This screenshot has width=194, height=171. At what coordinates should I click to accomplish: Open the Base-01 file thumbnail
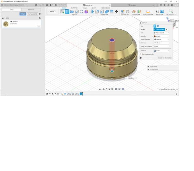coord(6,24)
